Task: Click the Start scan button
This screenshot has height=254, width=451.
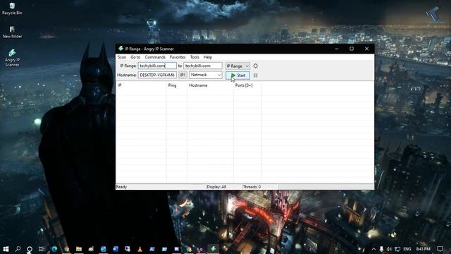Action: click(237, 75)
